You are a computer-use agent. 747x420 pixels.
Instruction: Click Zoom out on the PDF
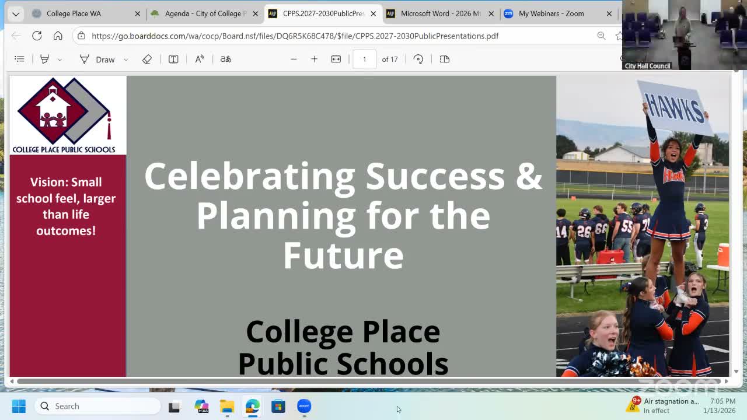pyautogui.click(x=294, y=58)
